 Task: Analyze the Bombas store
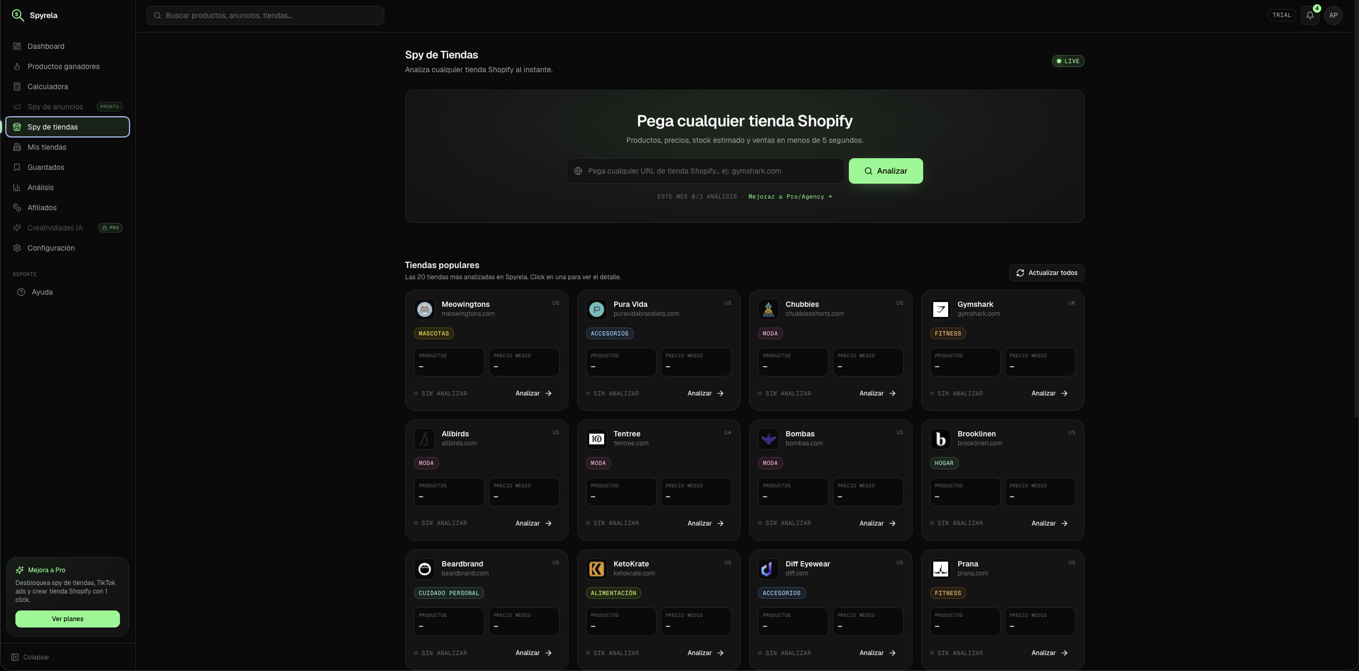[x=878, y=523]
